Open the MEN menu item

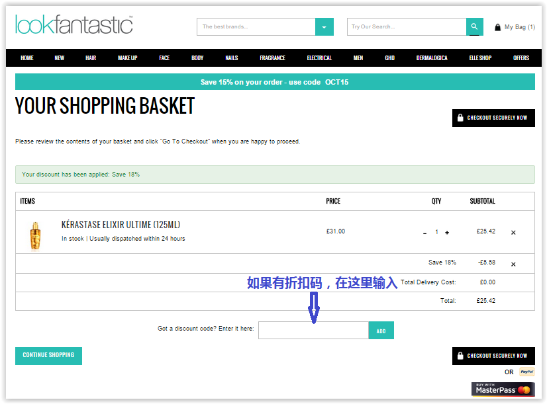pyautogui.click(x=358, y=58)
